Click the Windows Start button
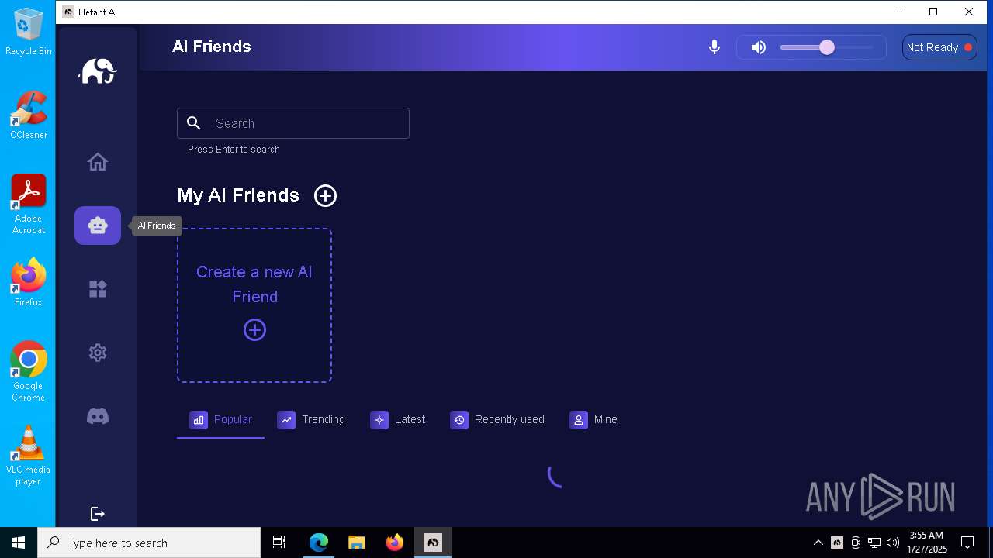This screenshot has width=993, height=558. [x=19, y=542]
